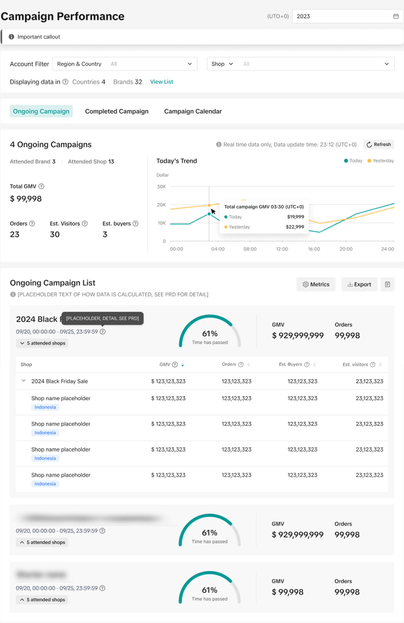Collapse 5 attended shops under Black Friday
Viewport: 404px width, 623px height.
(43, 343)
